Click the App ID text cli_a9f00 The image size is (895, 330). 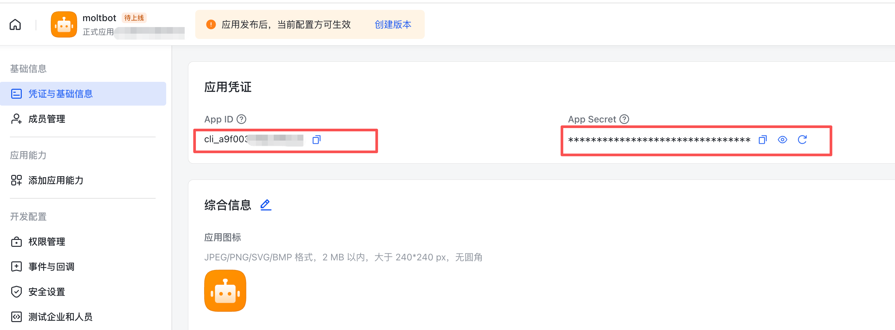coord(226,140)
